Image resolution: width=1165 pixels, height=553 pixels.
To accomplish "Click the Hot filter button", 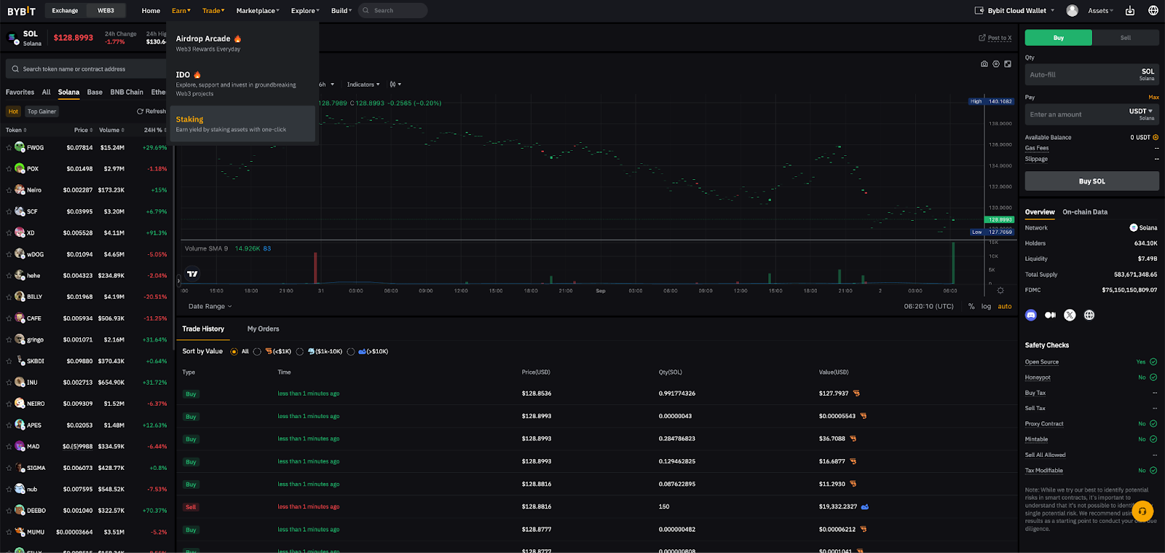I will click(13, 111).
